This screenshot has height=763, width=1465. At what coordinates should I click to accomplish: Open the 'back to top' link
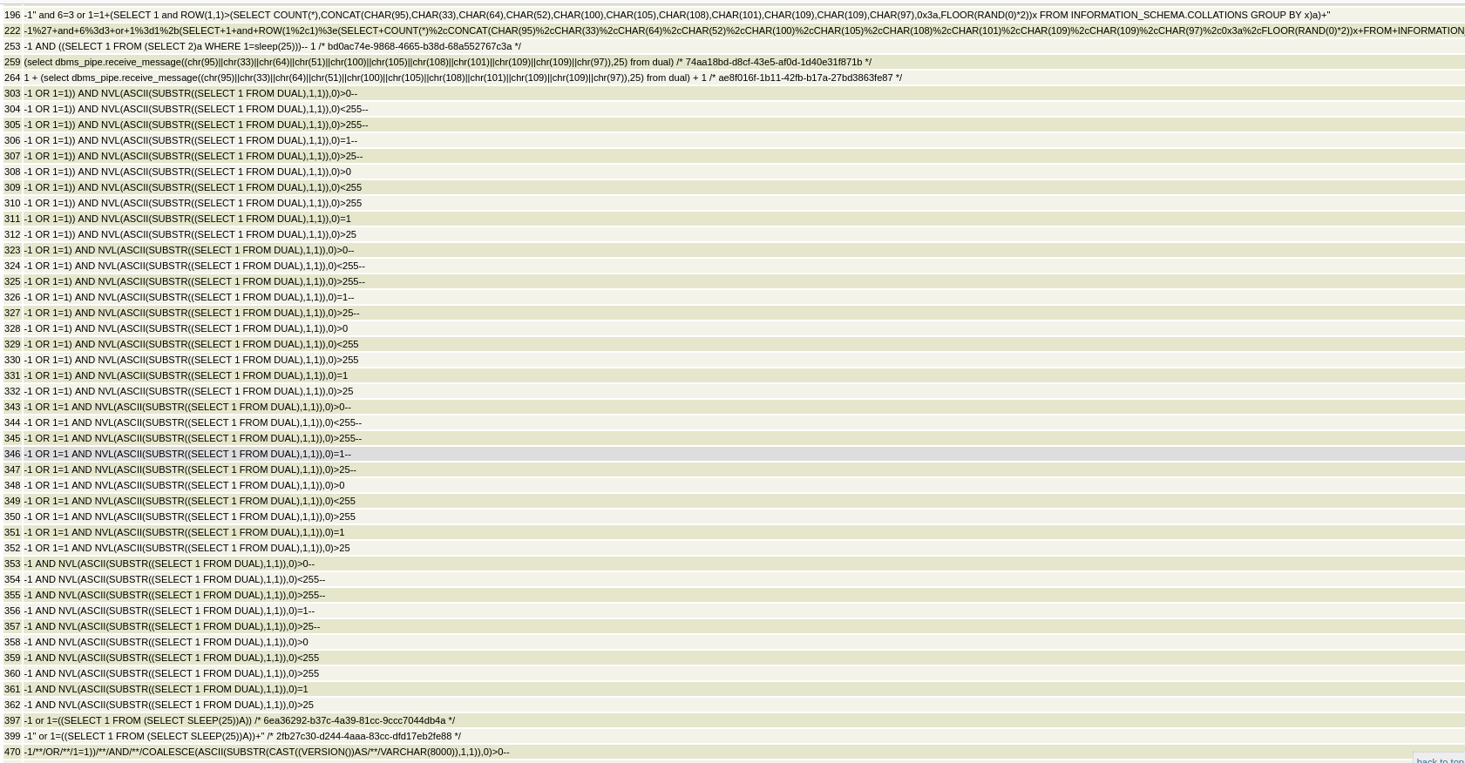tap(1440, 760)
